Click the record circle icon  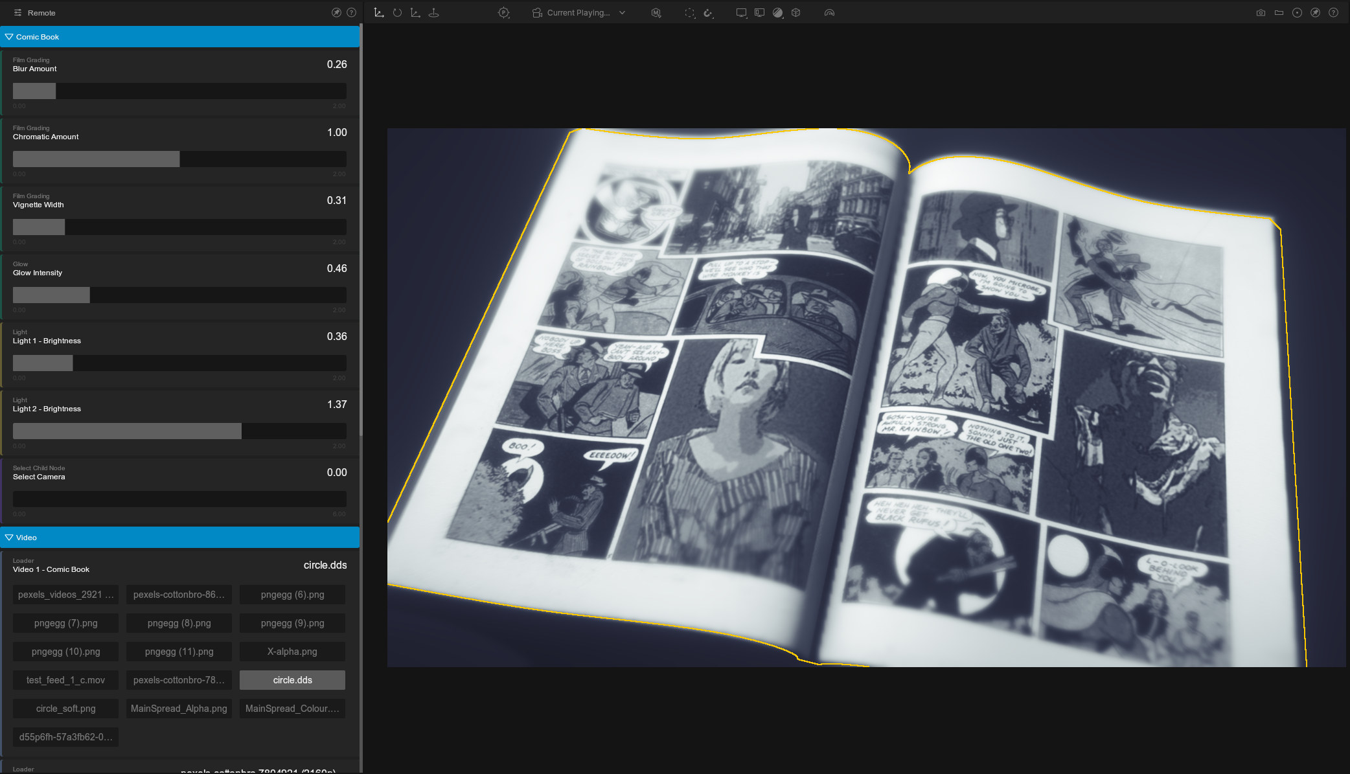coord(1297,12)
